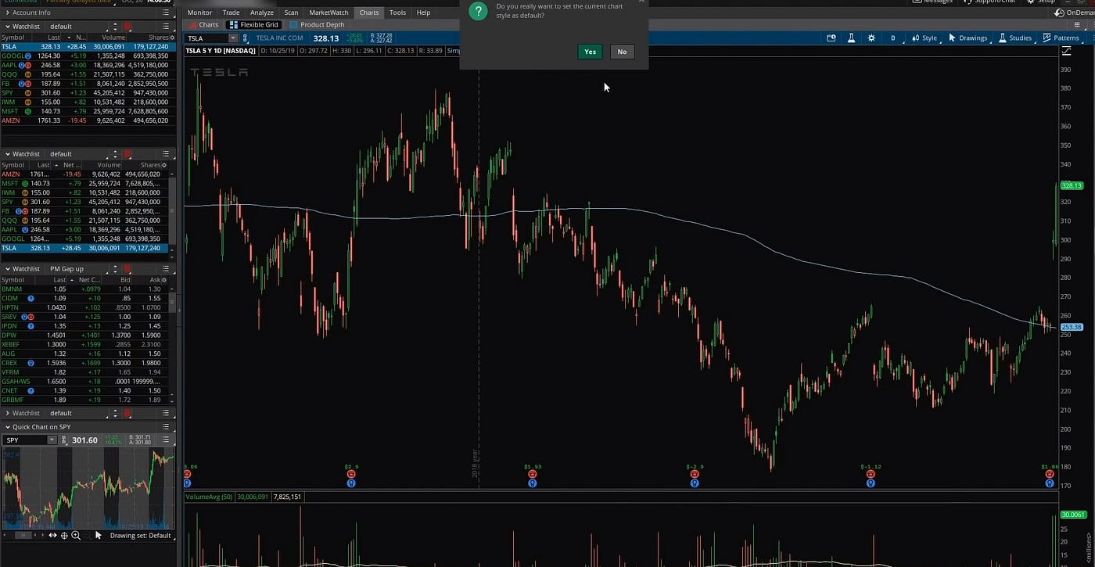
Task: Expand the Account Info section
Action: [x=7, y=13]
